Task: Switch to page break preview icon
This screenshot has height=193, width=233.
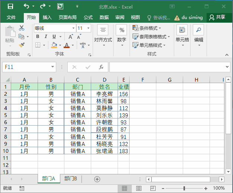Action: click(153, 189)
